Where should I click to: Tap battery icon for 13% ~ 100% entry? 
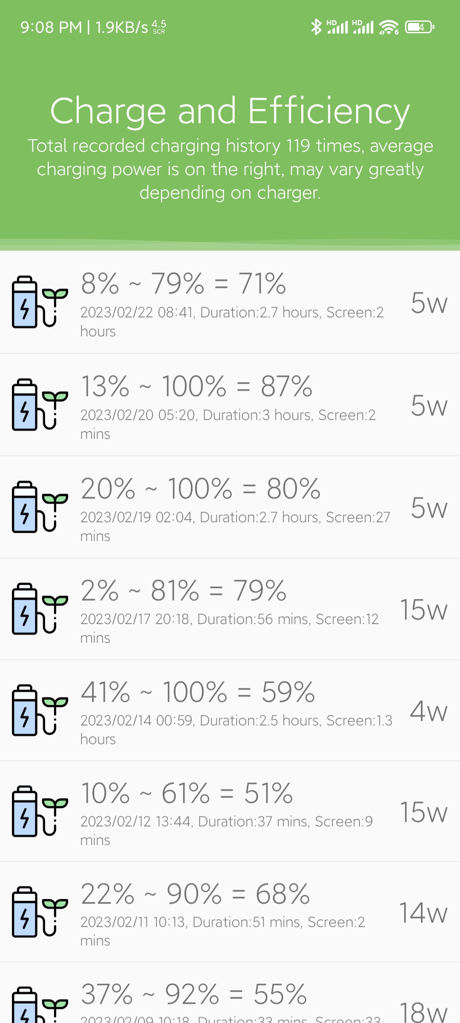40,405
